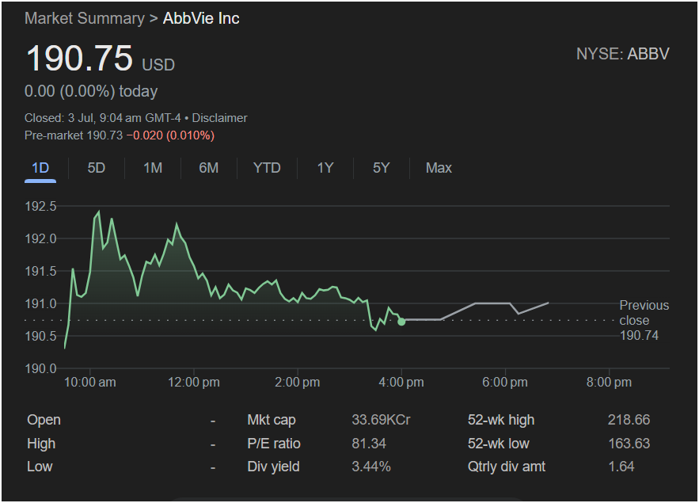Open the Market Summary breadcrumb link
This screenshot has width=699, height=503.
[x=85, y=18]
